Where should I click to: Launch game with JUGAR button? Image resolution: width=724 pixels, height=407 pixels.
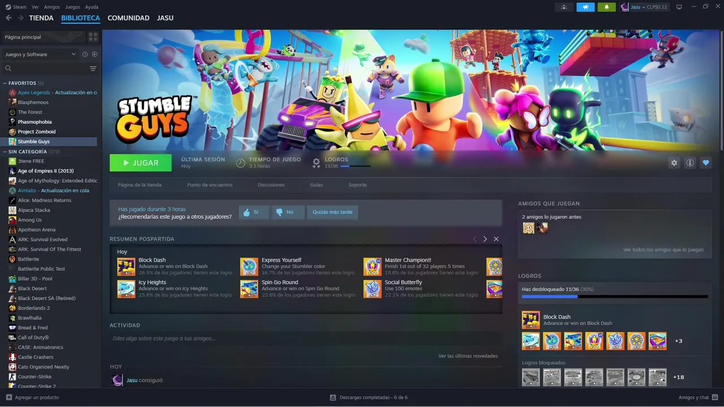tap(140, 163)
